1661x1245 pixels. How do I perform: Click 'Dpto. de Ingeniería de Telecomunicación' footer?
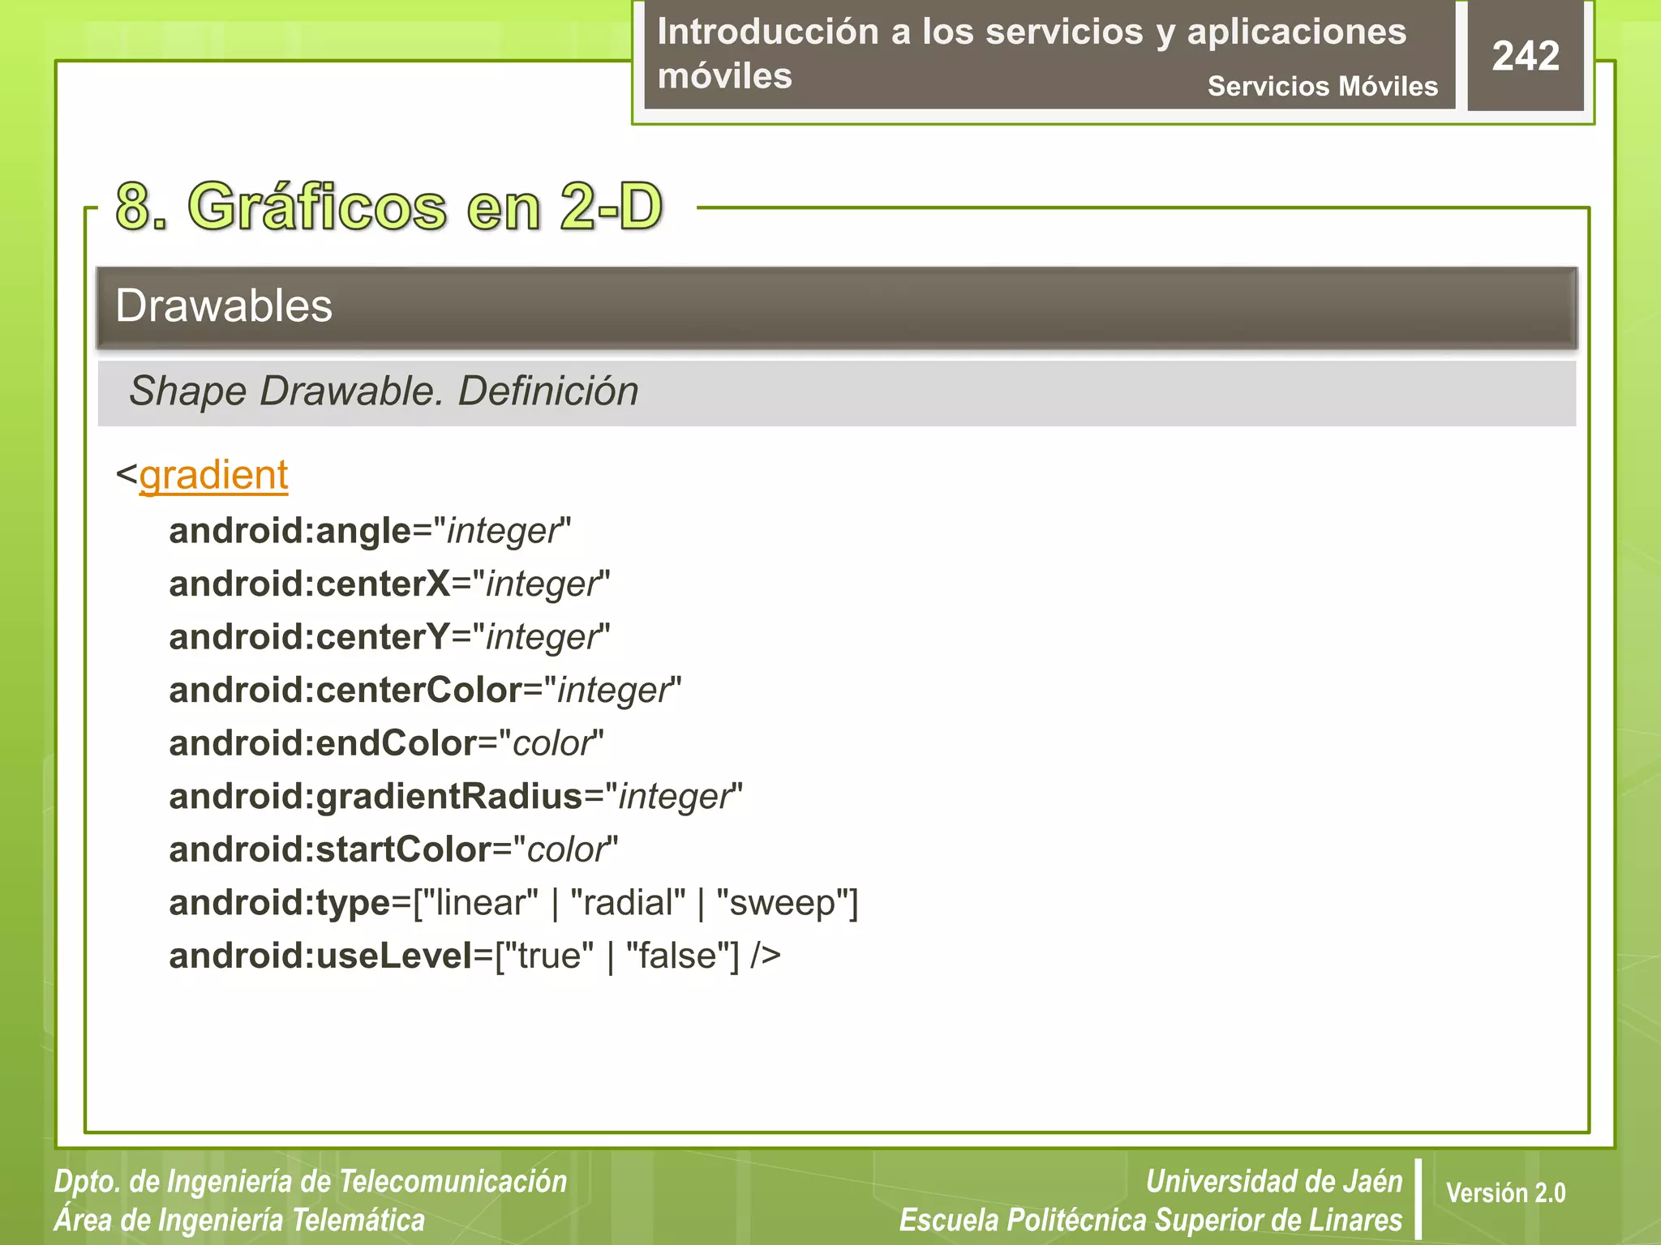coord(311,1182)
